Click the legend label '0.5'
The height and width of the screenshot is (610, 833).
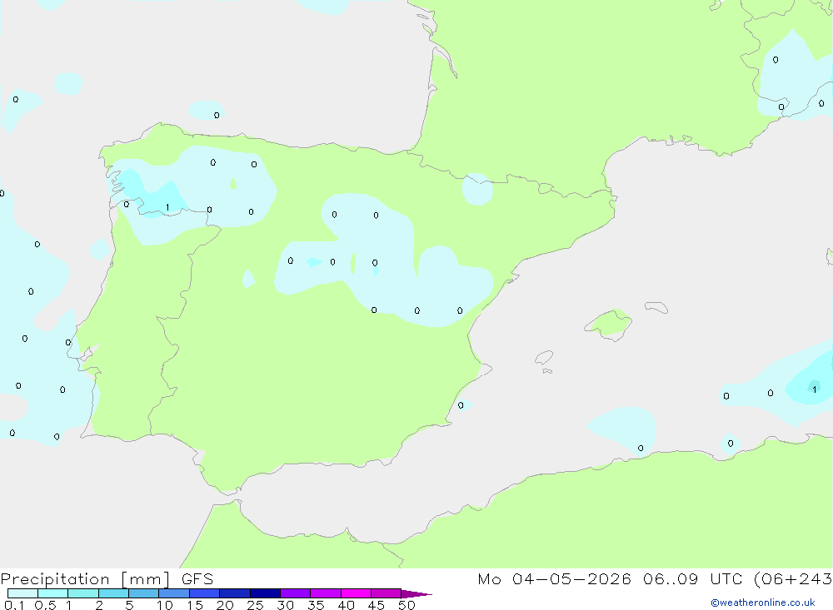(45, 605)
